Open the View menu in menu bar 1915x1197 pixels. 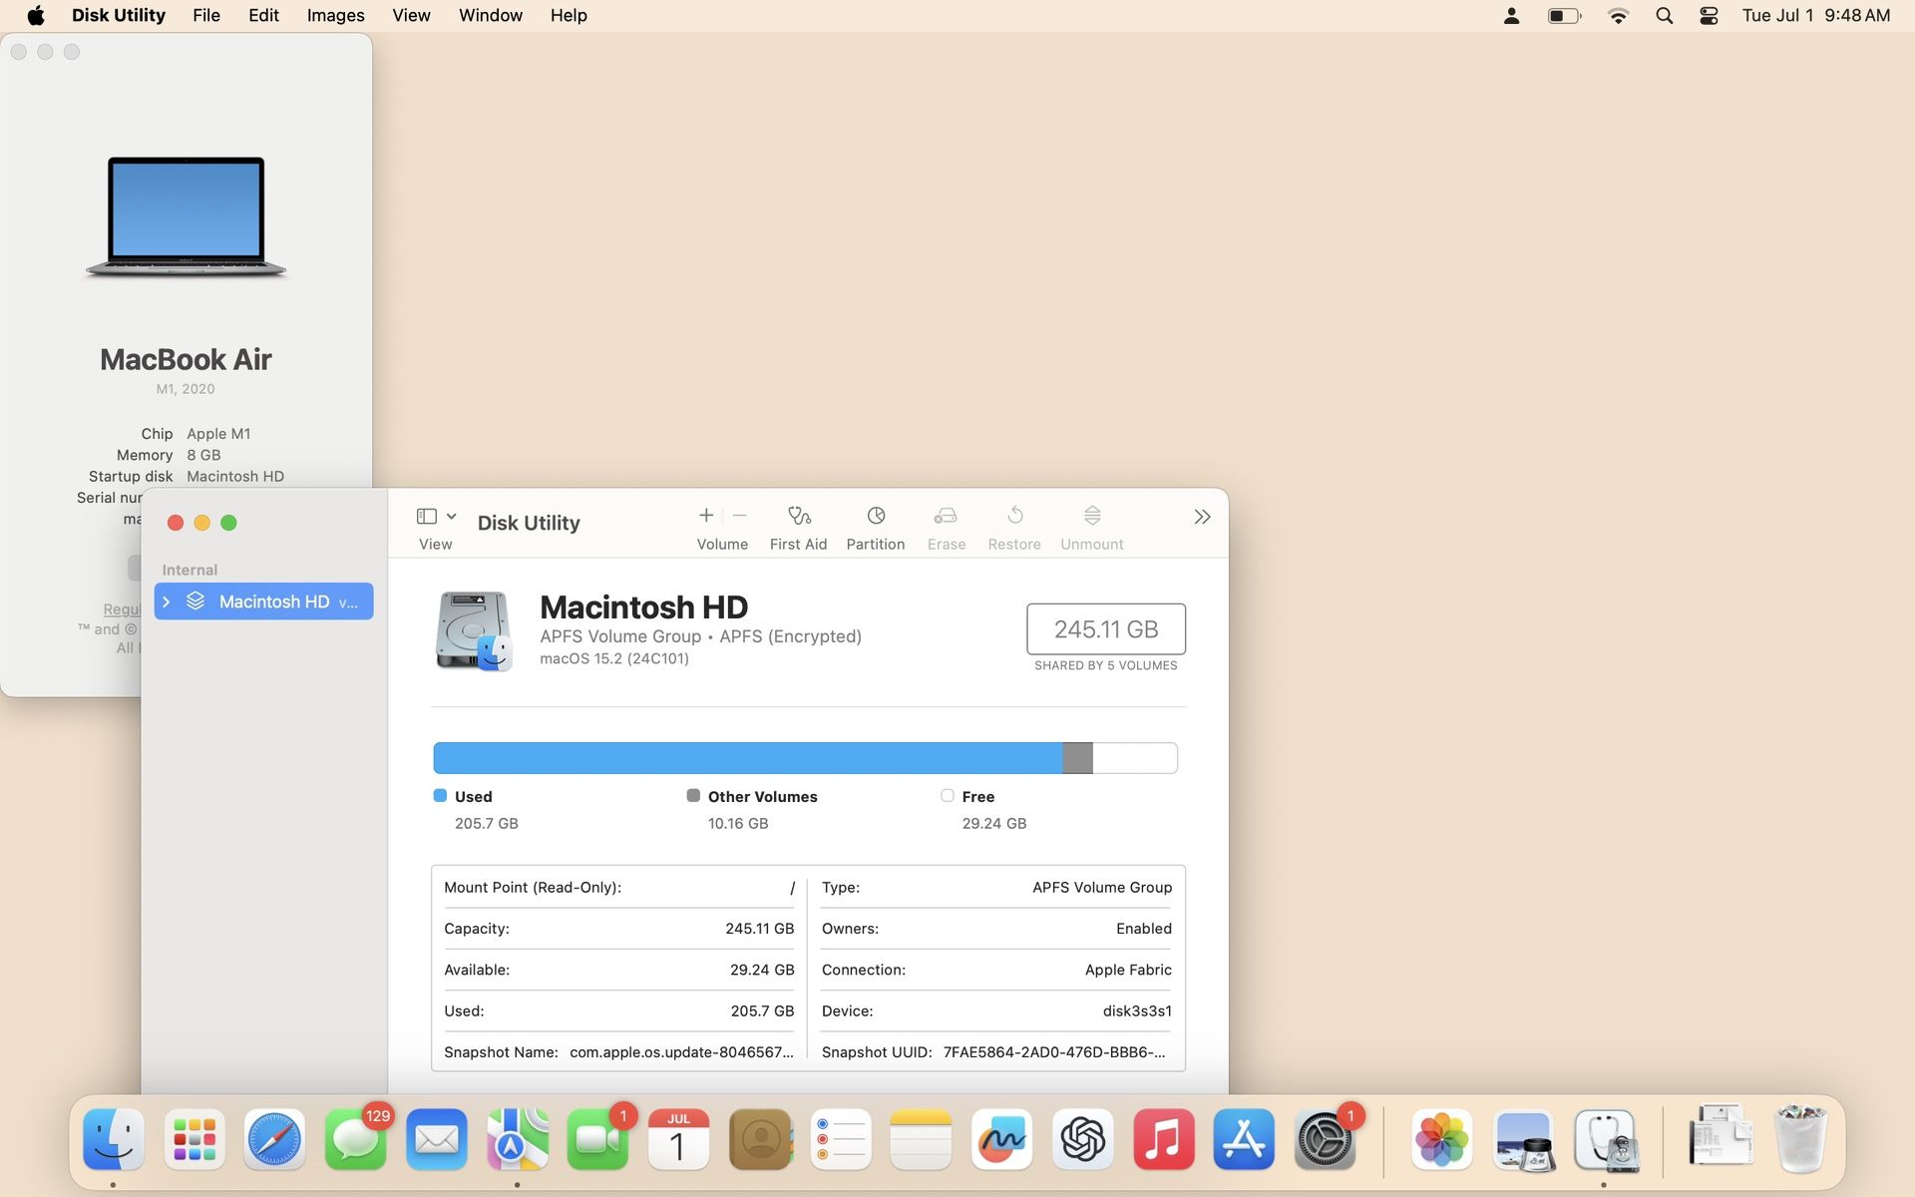(411, 15)
